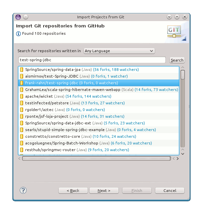Click the testinfected/petstore repository icon
The height and width of the screenshot is (213, 203).
click(22, 103)
